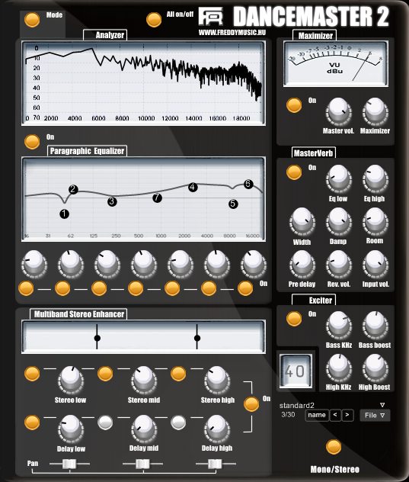Select EQ node 5 on the curve
Viewport: 409px width, 482px height.
(x=233, y=204)
